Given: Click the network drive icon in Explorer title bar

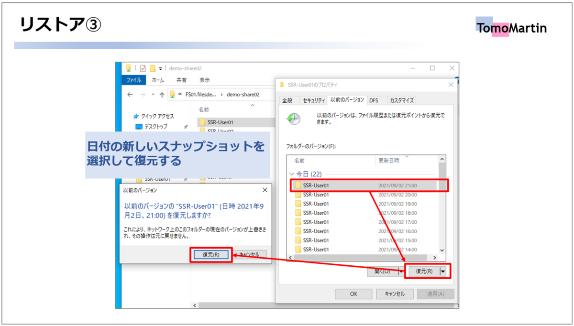Looking at the screenshot, I should click(x=128, y=68).
